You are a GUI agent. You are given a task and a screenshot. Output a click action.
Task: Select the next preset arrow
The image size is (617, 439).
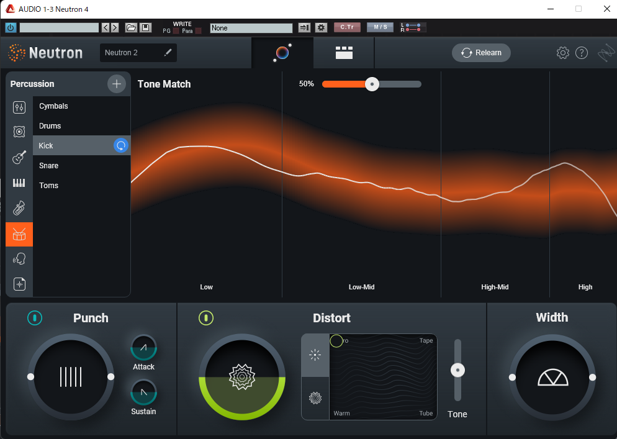pyautogui.click(x=114, y=27)
